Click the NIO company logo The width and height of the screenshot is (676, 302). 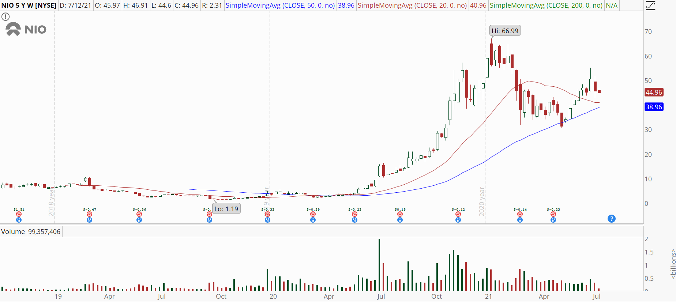pos(26,29)
